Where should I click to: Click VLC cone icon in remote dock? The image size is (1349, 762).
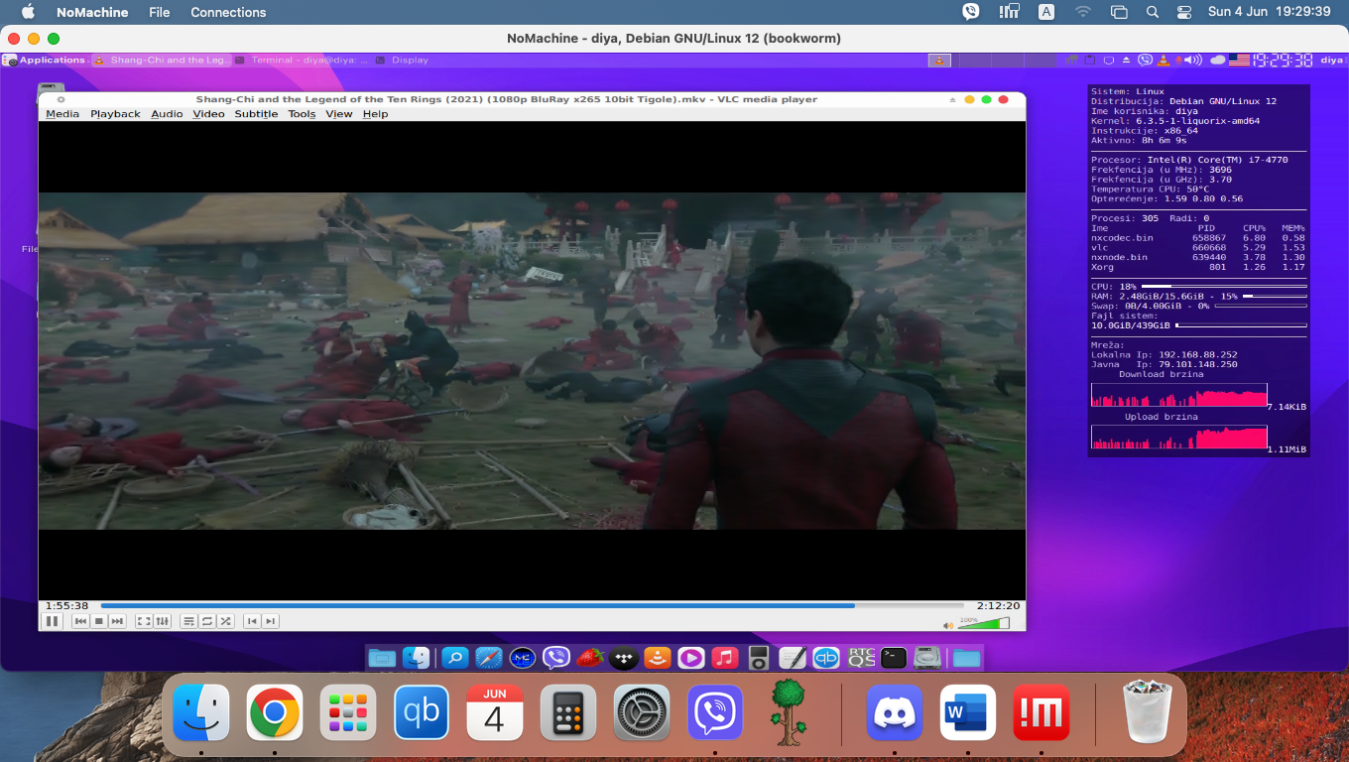[x=657, y=657]
